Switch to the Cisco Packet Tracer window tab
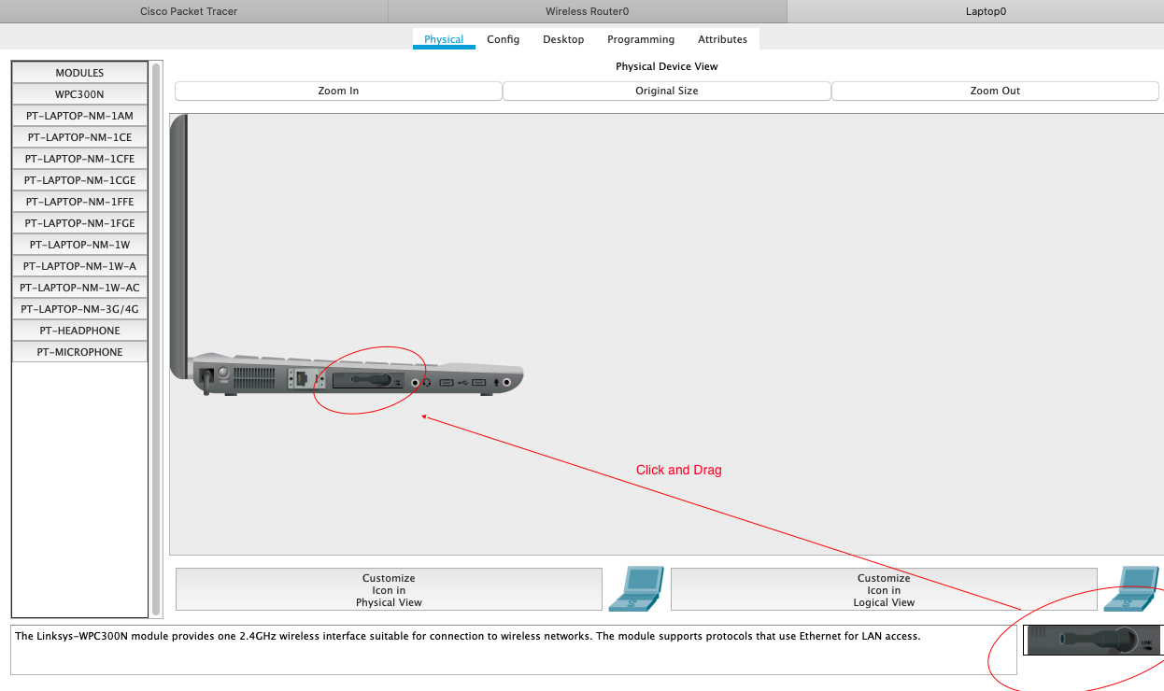Viewport: 1164px width, 691px height. pos(189,11)
